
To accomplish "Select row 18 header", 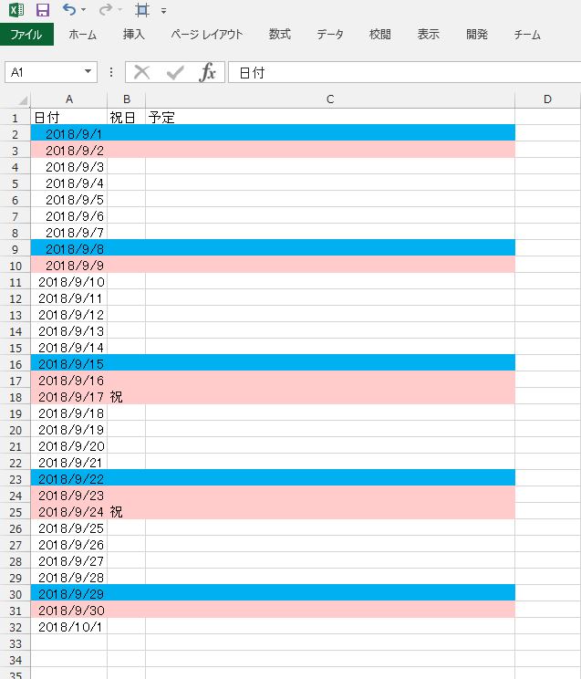I will (x=15, y=397).
